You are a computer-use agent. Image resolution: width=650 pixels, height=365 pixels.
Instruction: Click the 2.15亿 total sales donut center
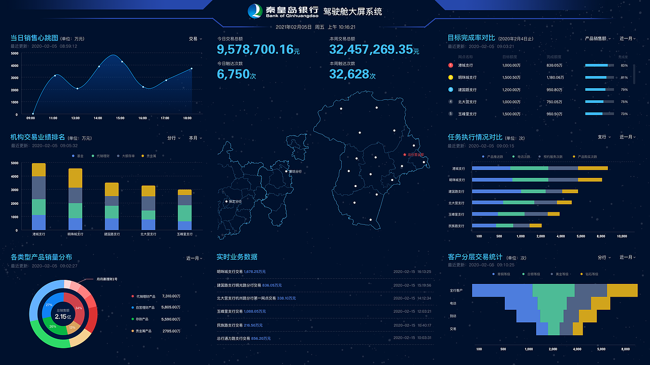coord(63,315)
